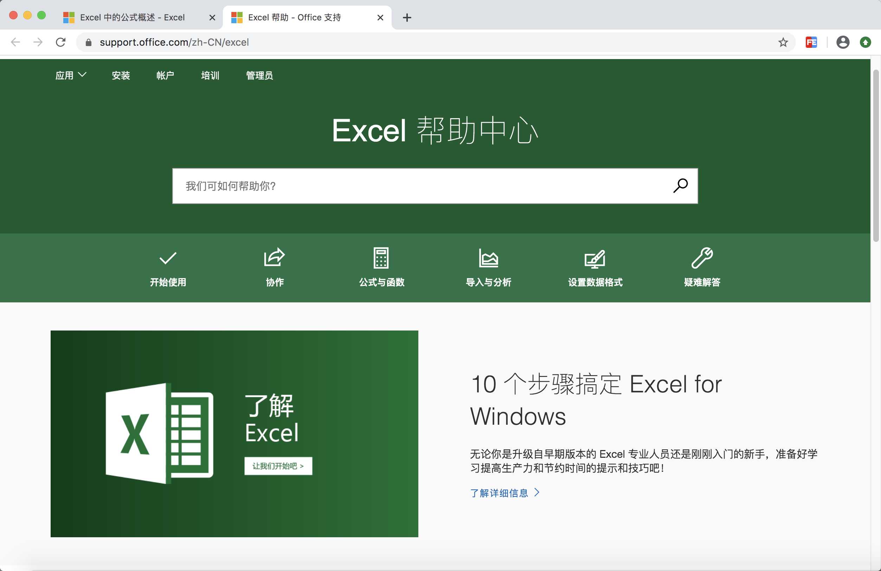Go back to the previous page
The image size is (881, 571).
(x=15, y=42)
